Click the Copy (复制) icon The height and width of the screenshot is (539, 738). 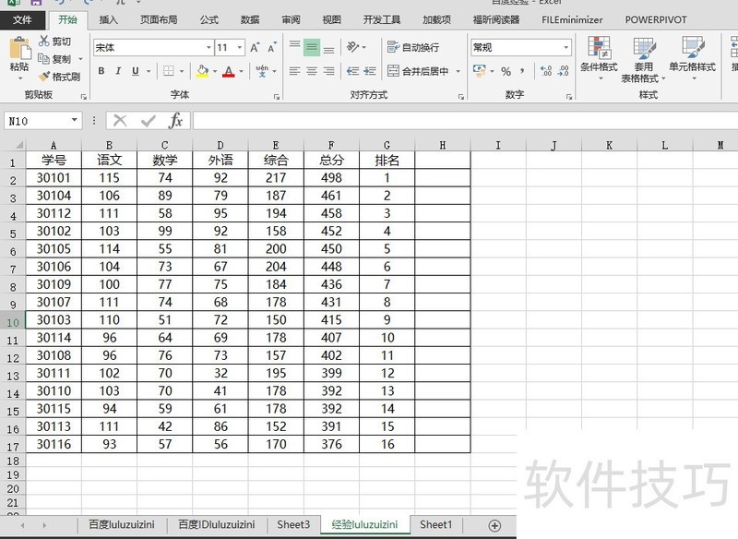[43, 58]
